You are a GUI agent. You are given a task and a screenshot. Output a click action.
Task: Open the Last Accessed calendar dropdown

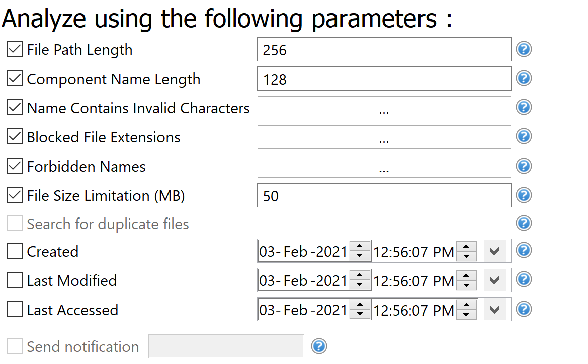tap(494, 309)
